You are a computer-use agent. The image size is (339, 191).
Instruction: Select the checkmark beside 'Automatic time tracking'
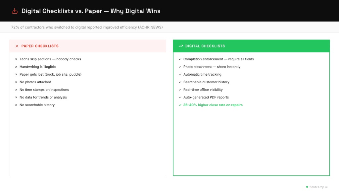(180, 74)
